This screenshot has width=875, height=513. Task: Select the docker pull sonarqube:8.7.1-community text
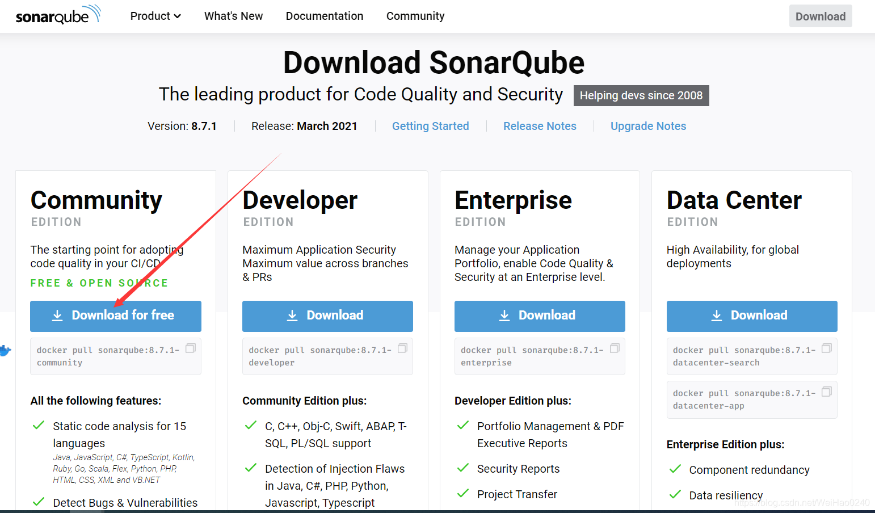point(108,356)
